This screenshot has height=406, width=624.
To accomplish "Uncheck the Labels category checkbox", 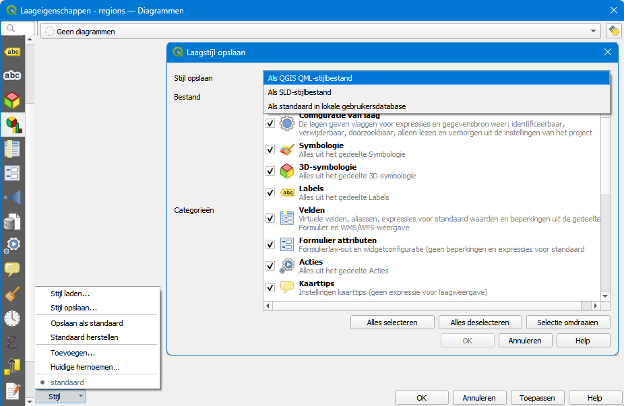I will [x=270, y=193].
